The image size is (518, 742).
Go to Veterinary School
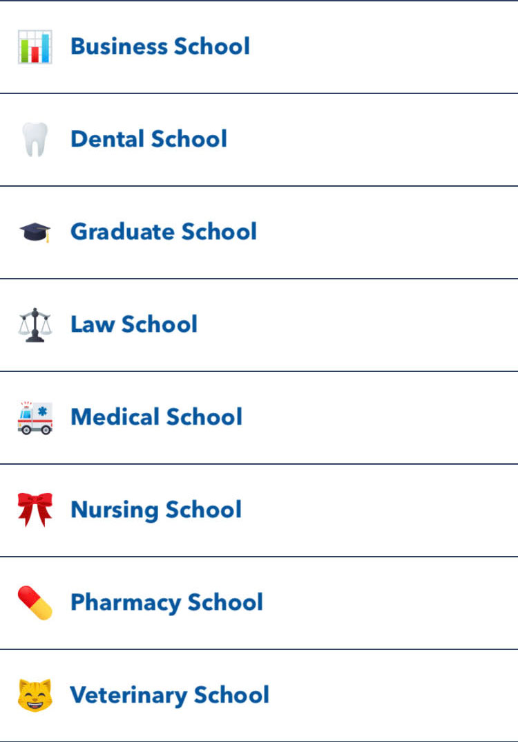tap(169, 696)
